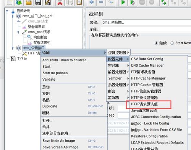Choose HTTP Cookie 管理器
The height and width of the screenshot is (150, 191).
(159, 85)
